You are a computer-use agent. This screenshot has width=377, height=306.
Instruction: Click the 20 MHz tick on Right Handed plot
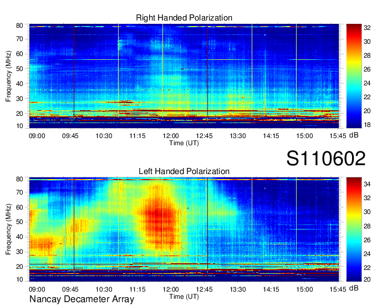[19, 114]
